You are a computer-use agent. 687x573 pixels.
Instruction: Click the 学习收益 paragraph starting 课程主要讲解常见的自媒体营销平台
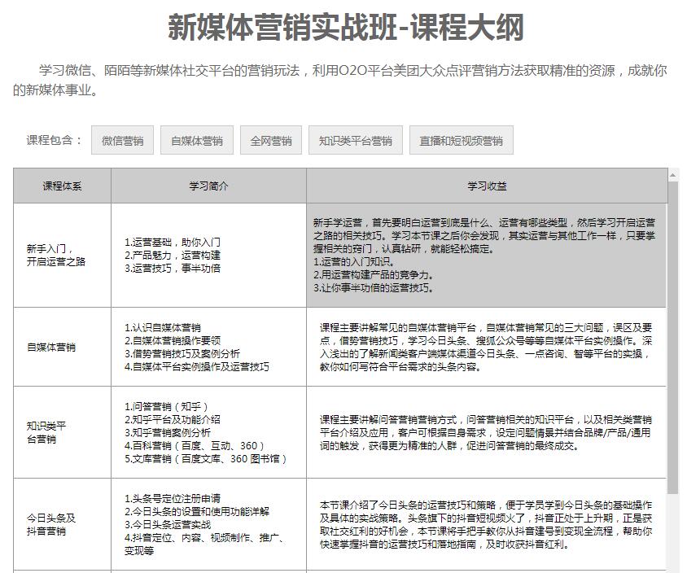(x=486, y=347)
